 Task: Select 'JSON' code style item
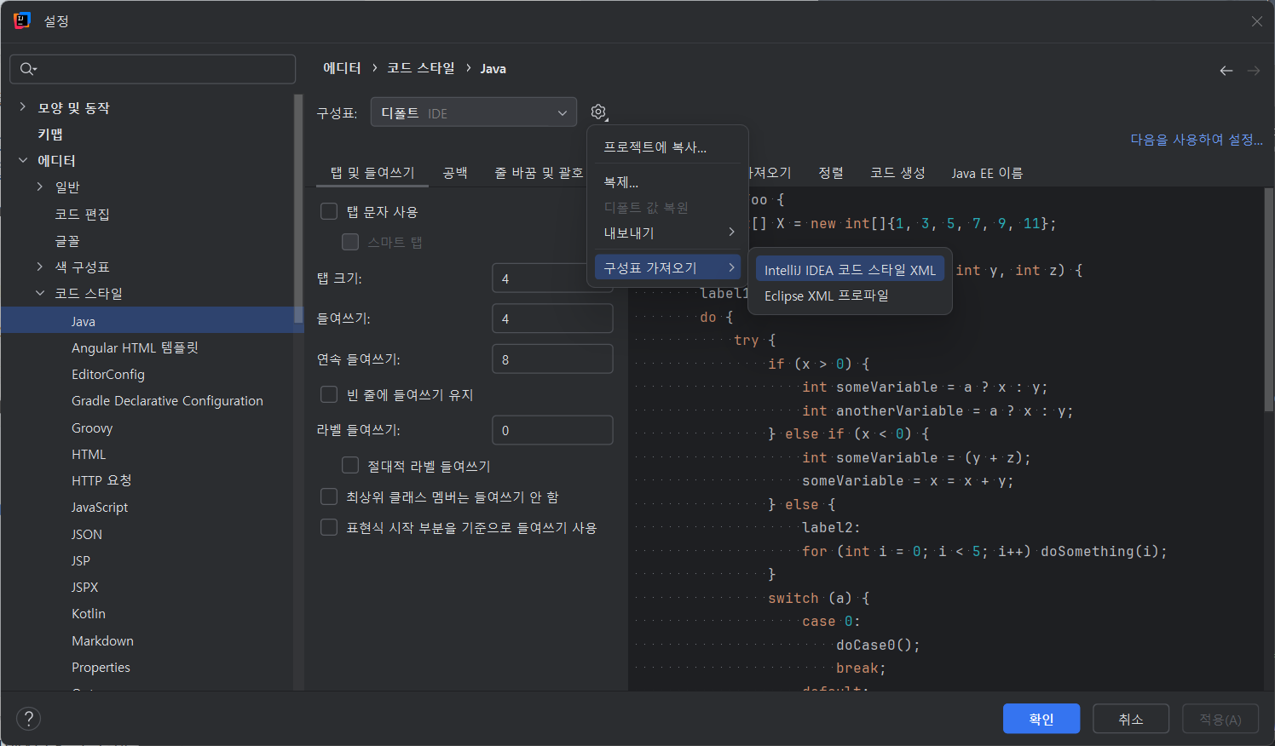click(87, 534)
